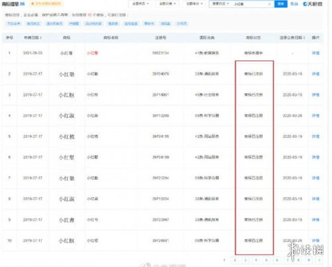Open the 全部年份 year filter dropdown

[194, 4]
